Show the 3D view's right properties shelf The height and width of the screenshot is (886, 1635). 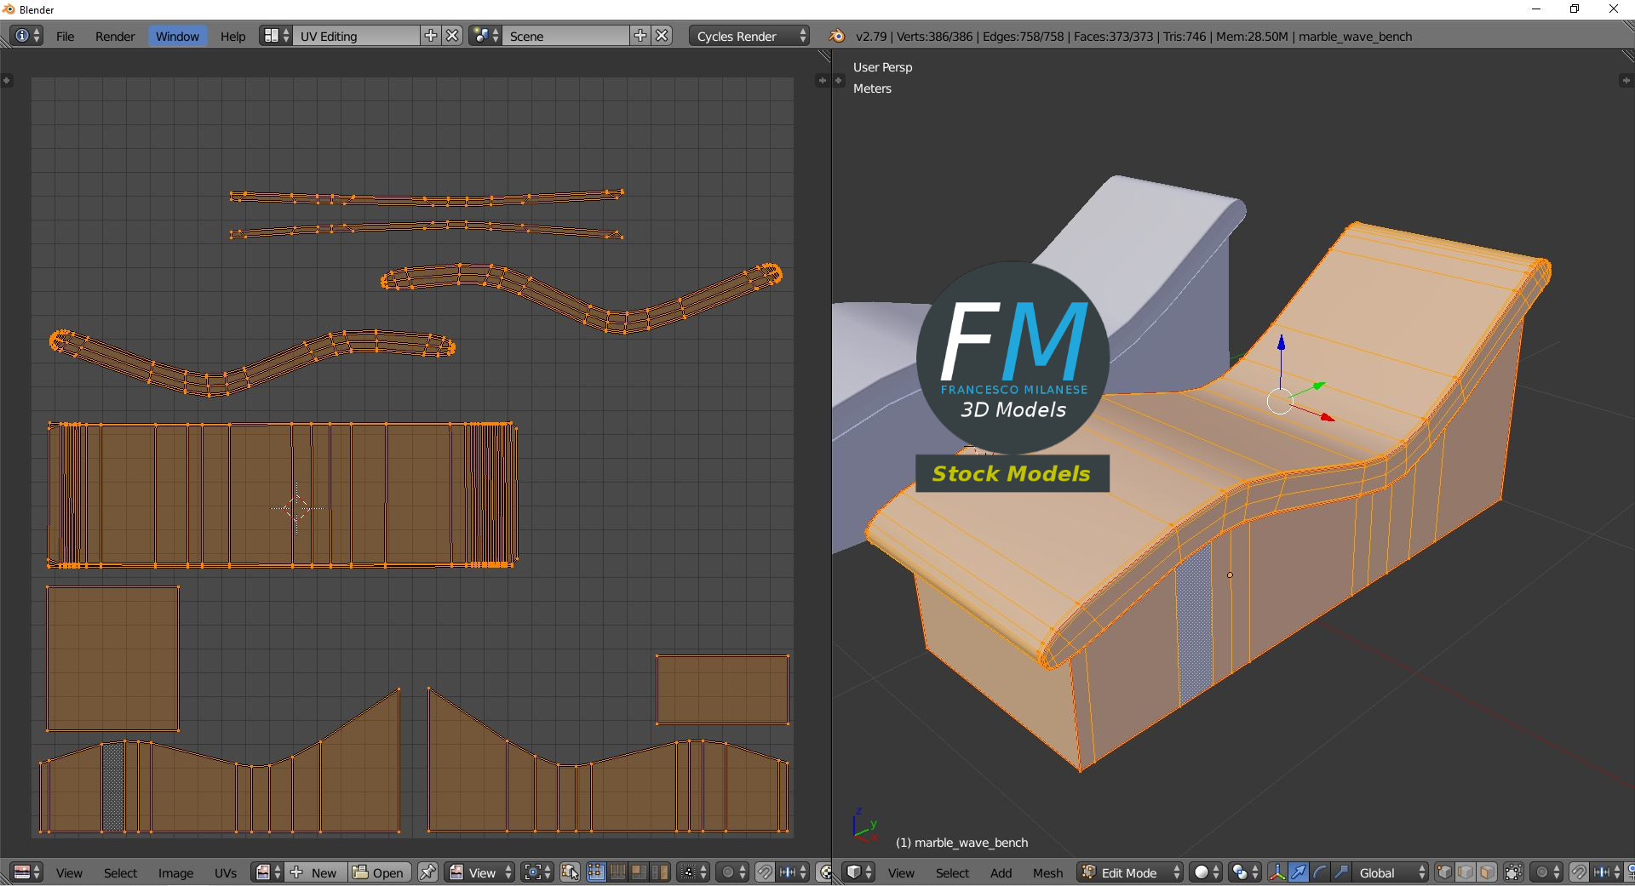click(x=1626, y=81)
